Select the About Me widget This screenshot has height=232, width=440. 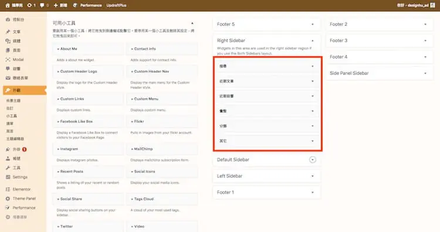pyautogui.click(x=88, y=49)
